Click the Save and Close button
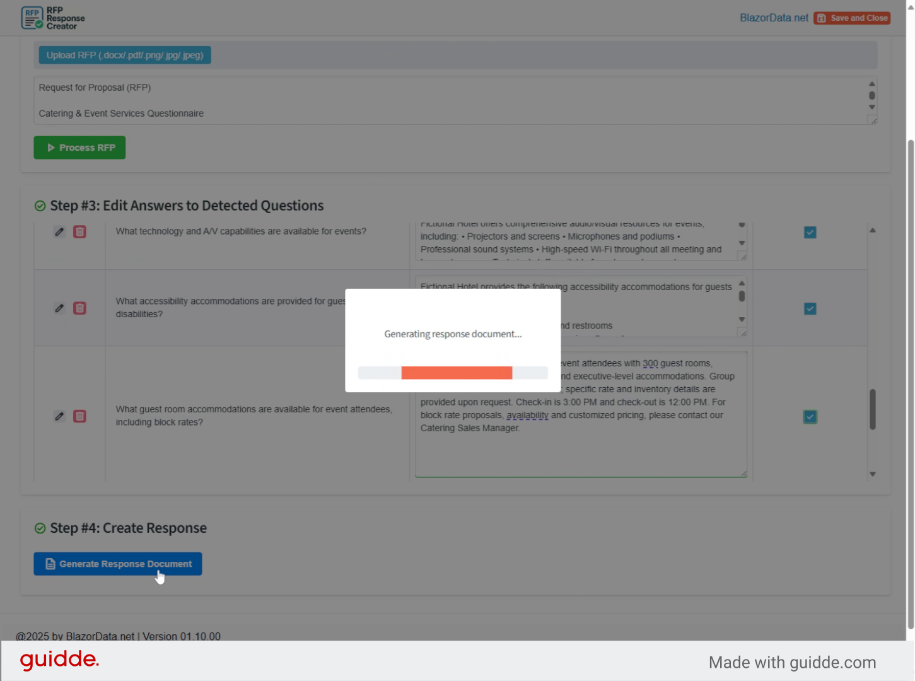 [x=852, y=18]
